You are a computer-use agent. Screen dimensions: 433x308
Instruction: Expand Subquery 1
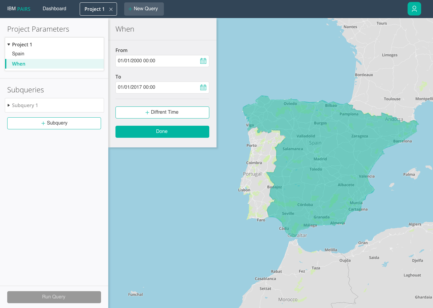(25, 105)
